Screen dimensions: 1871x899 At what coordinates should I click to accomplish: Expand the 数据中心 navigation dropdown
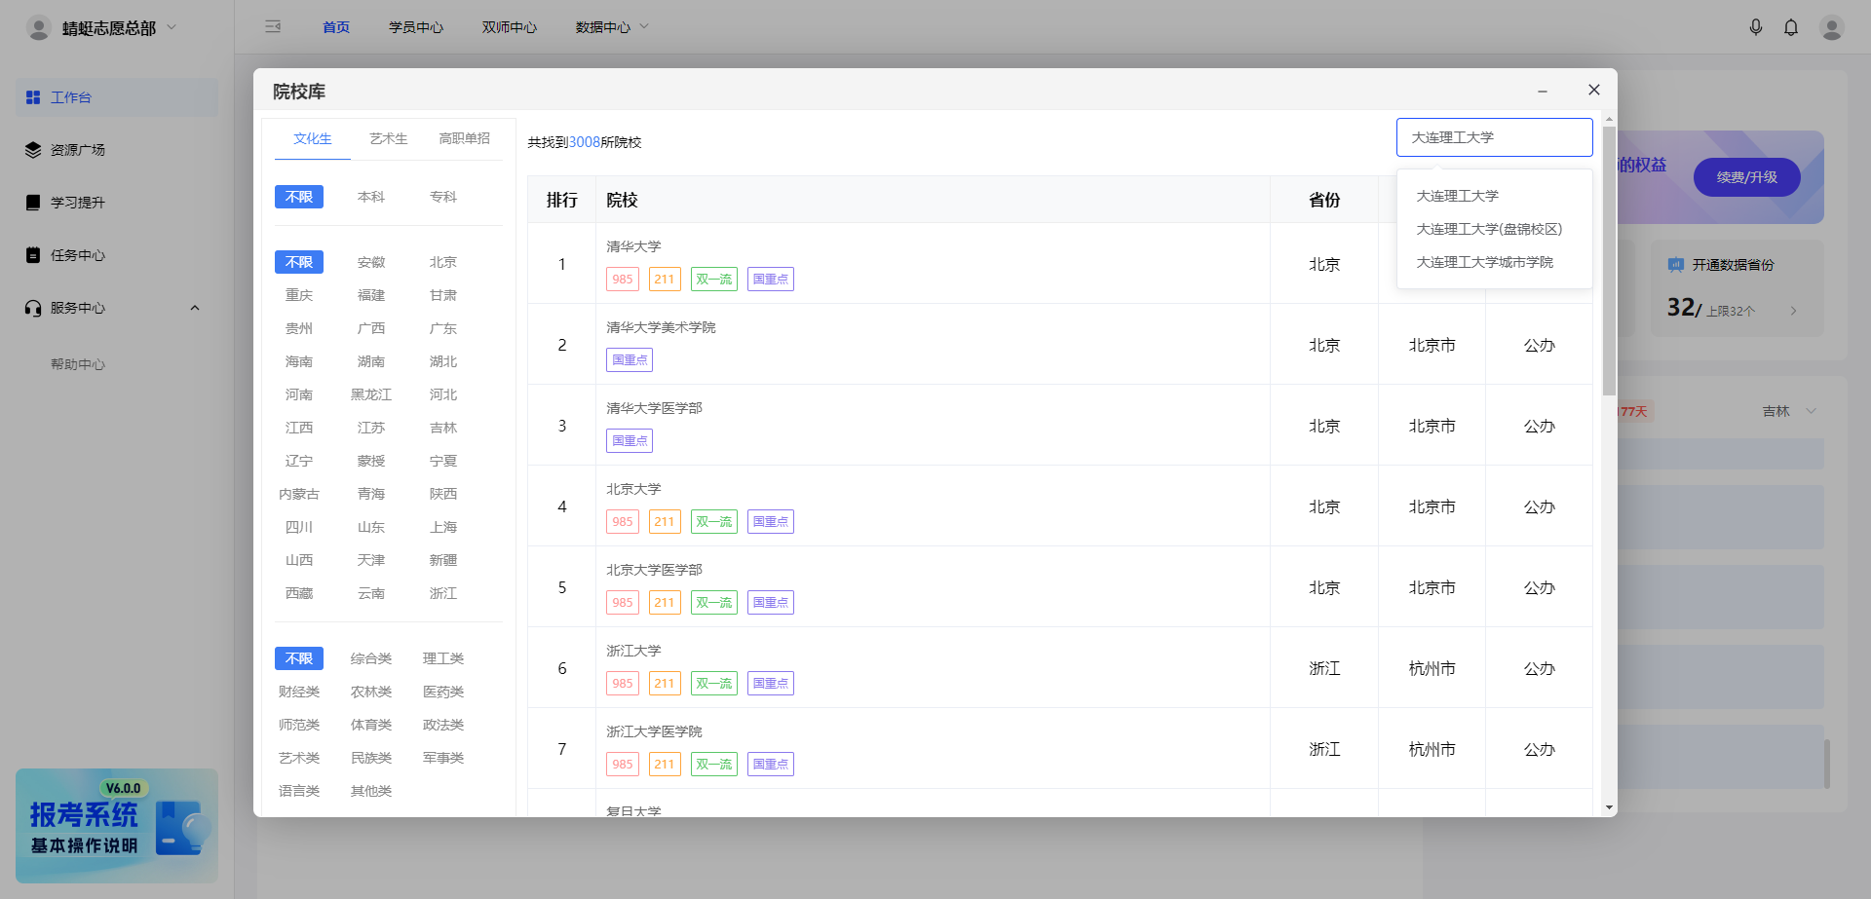(x=612, y=26)
